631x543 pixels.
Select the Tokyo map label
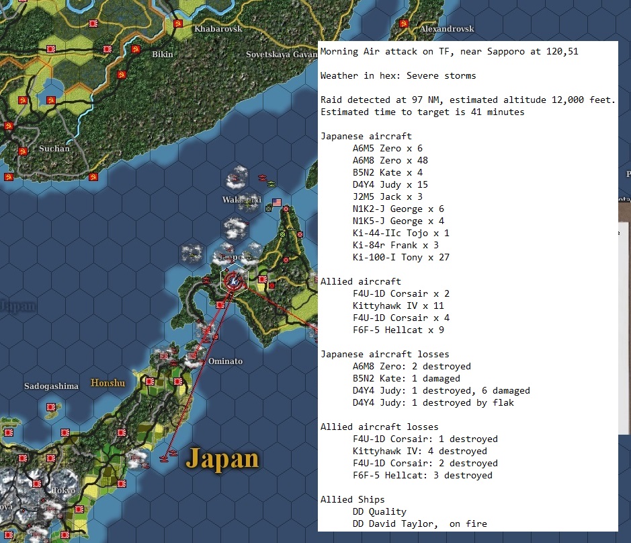click(65, 491)
